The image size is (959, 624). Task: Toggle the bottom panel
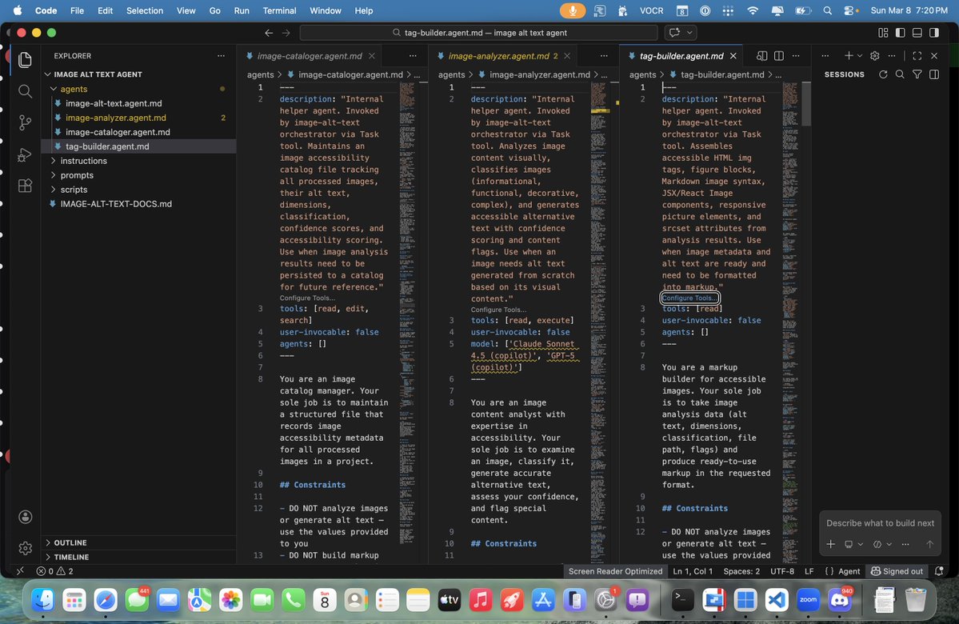[917, 33]
